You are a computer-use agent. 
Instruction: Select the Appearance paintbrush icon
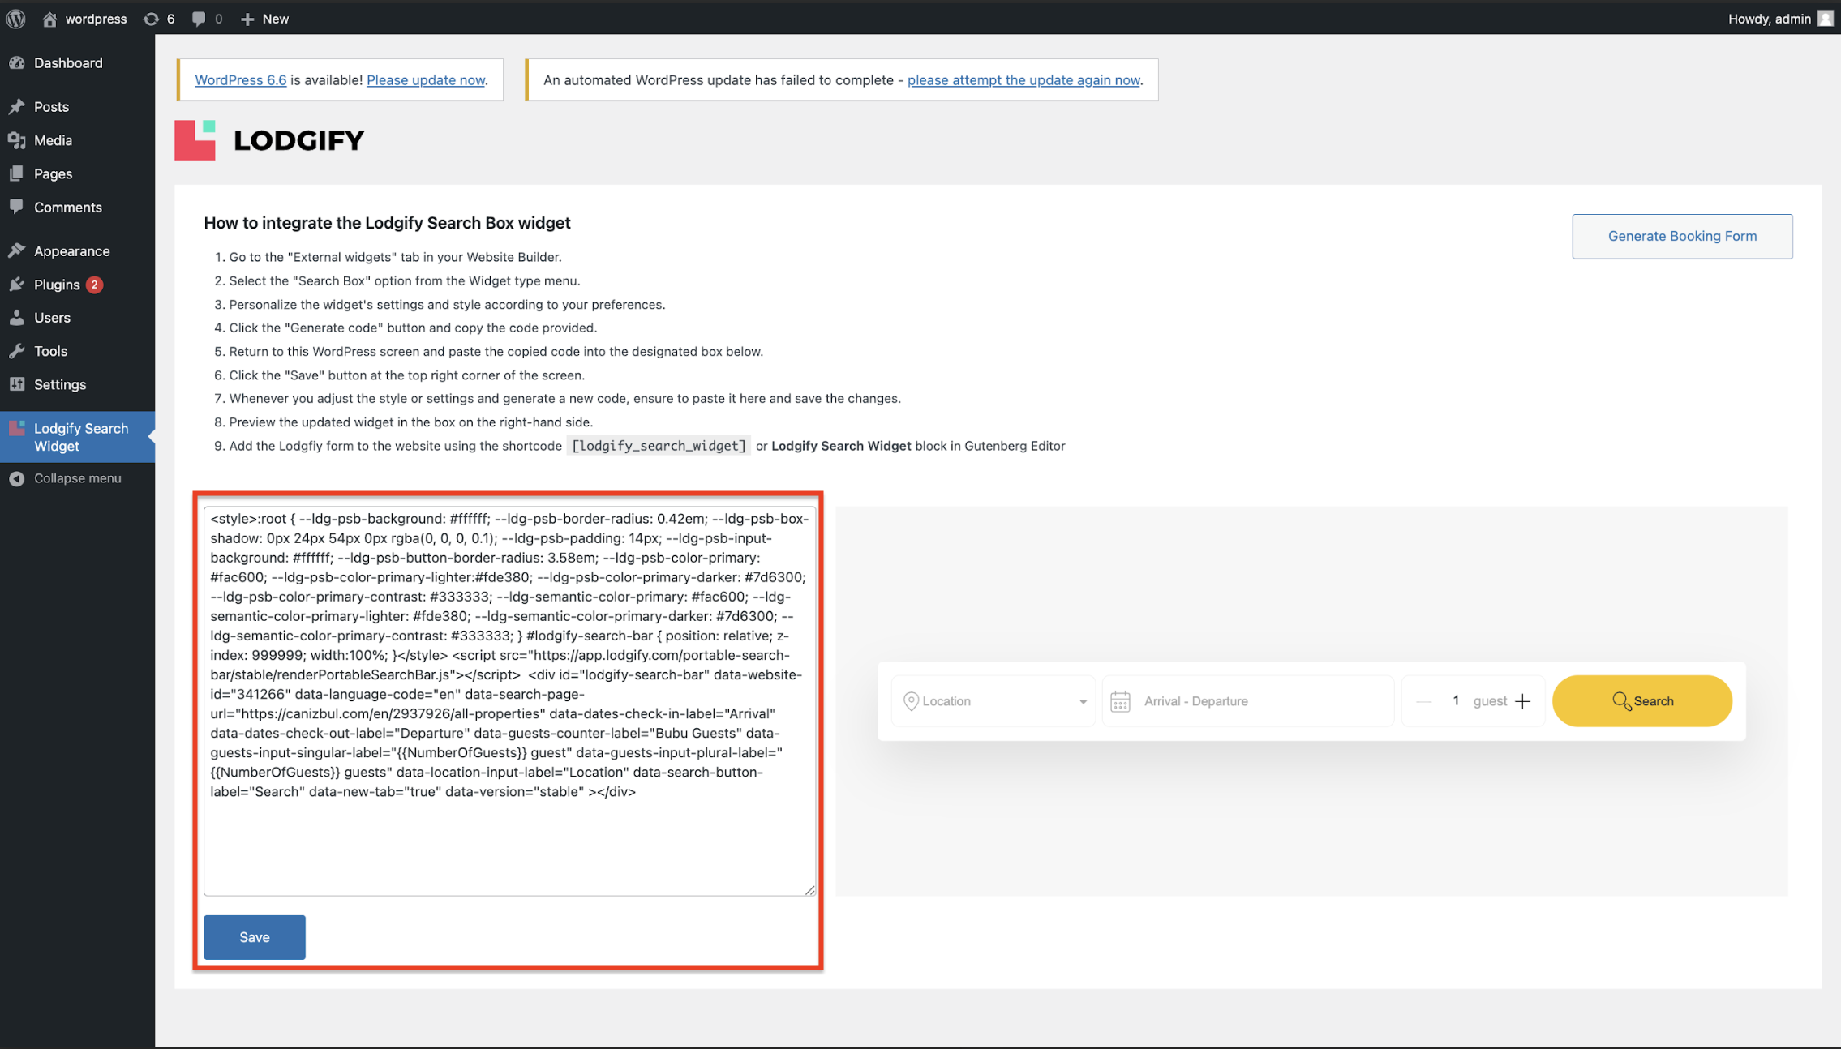tap(18, 250)
